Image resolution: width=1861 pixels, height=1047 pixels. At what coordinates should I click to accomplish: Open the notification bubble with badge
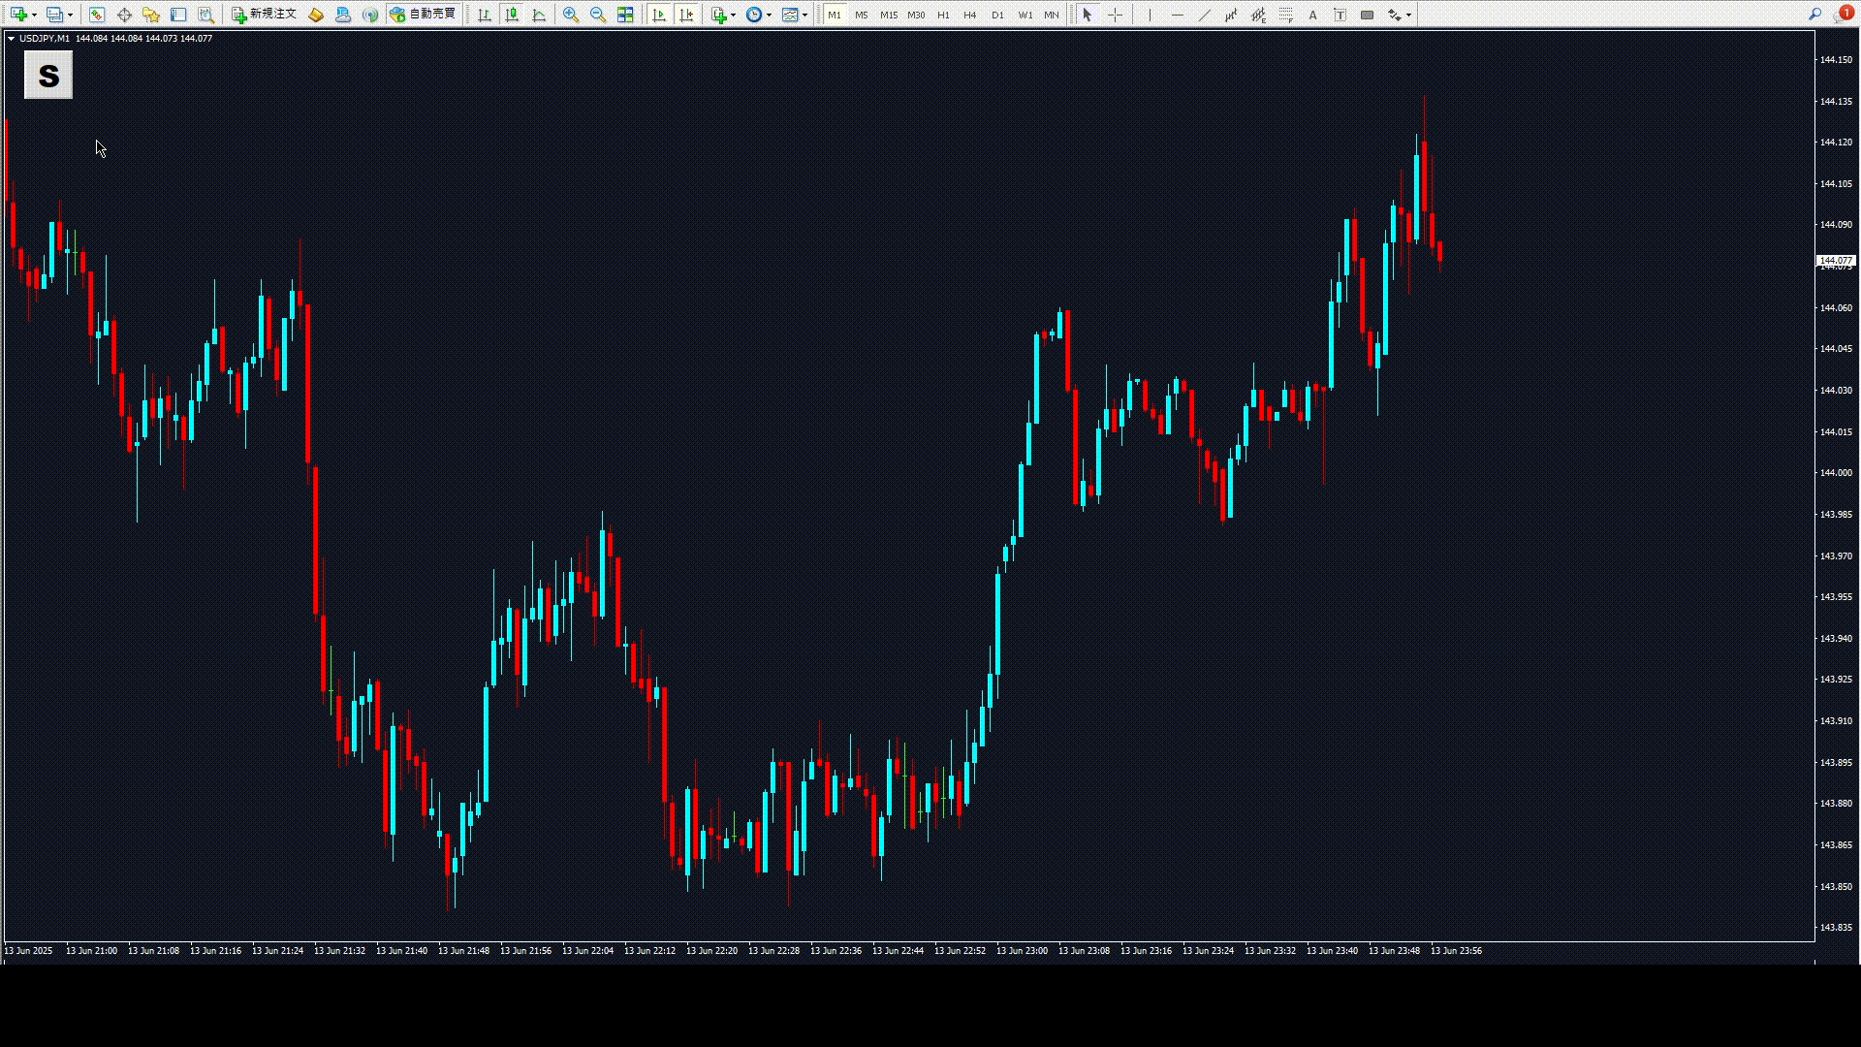(x=1843, y=15)
